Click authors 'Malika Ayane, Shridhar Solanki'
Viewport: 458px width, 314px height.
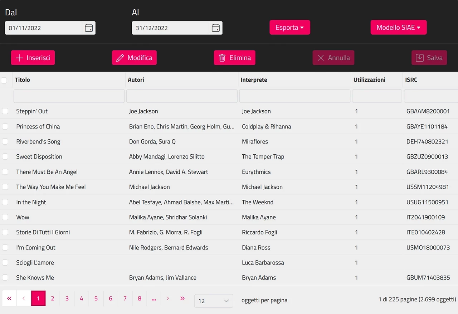pos(168,217)
